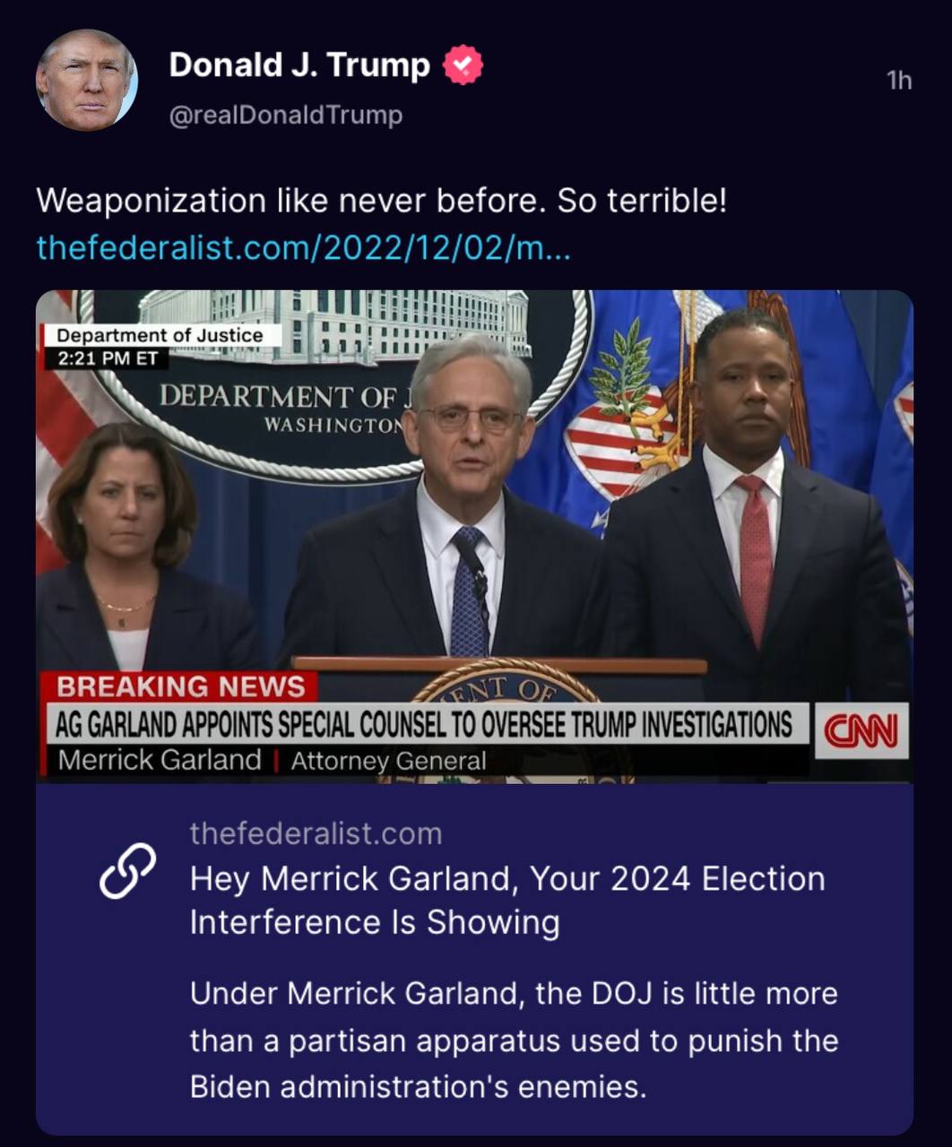Click the pink verified badge icon
The height and width of the screenshot is (1147, 952).
click(463, 65)
